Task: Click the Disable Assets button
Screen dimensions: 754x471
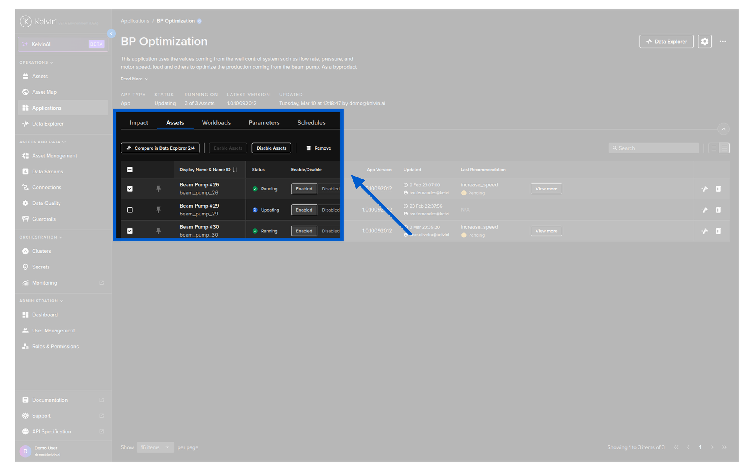Action: (271, 148)
